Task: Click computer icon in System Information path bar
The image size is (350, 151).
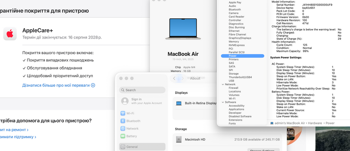Action: (272, 123)
